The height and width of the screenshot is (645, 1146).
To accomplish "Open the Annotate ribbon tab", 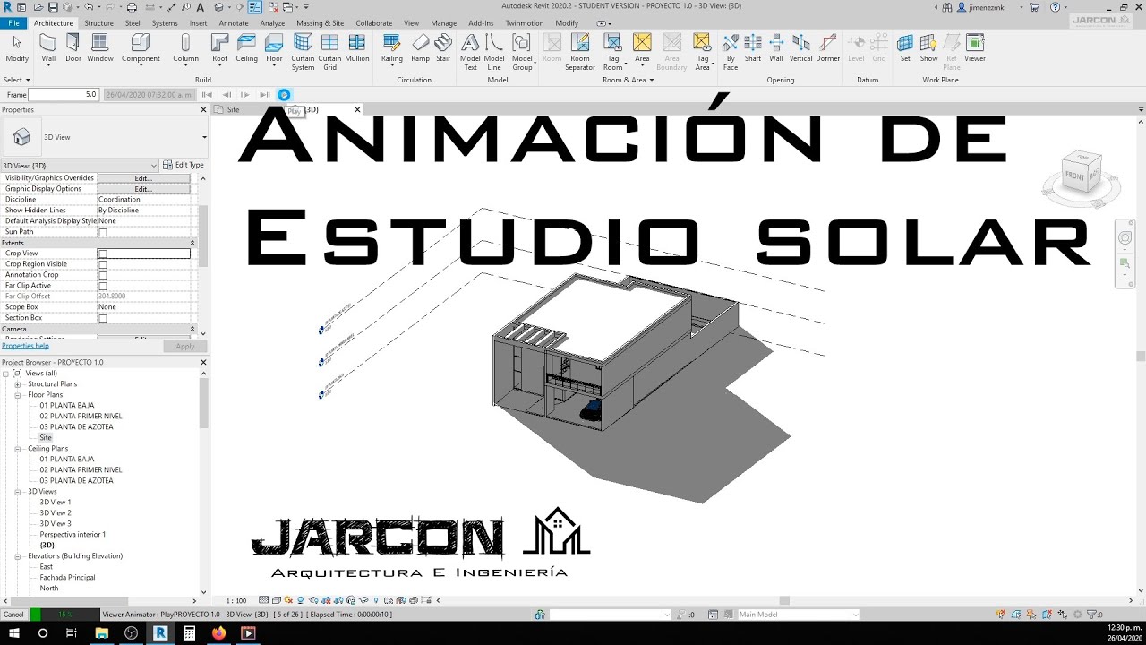I will (234, 23).
